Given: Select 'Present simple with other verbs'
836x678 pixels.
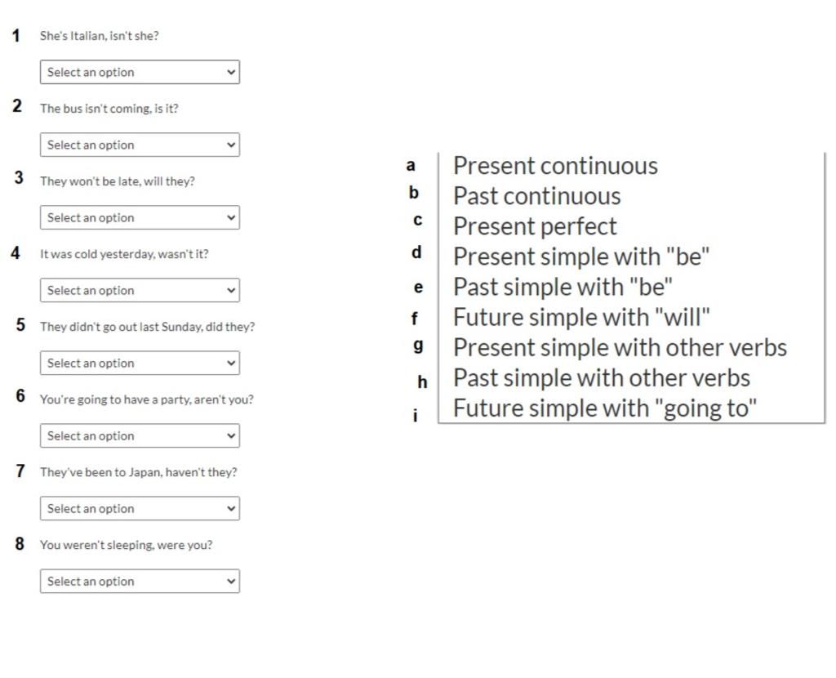Looking at the screenshot, I should coord(620,348).
